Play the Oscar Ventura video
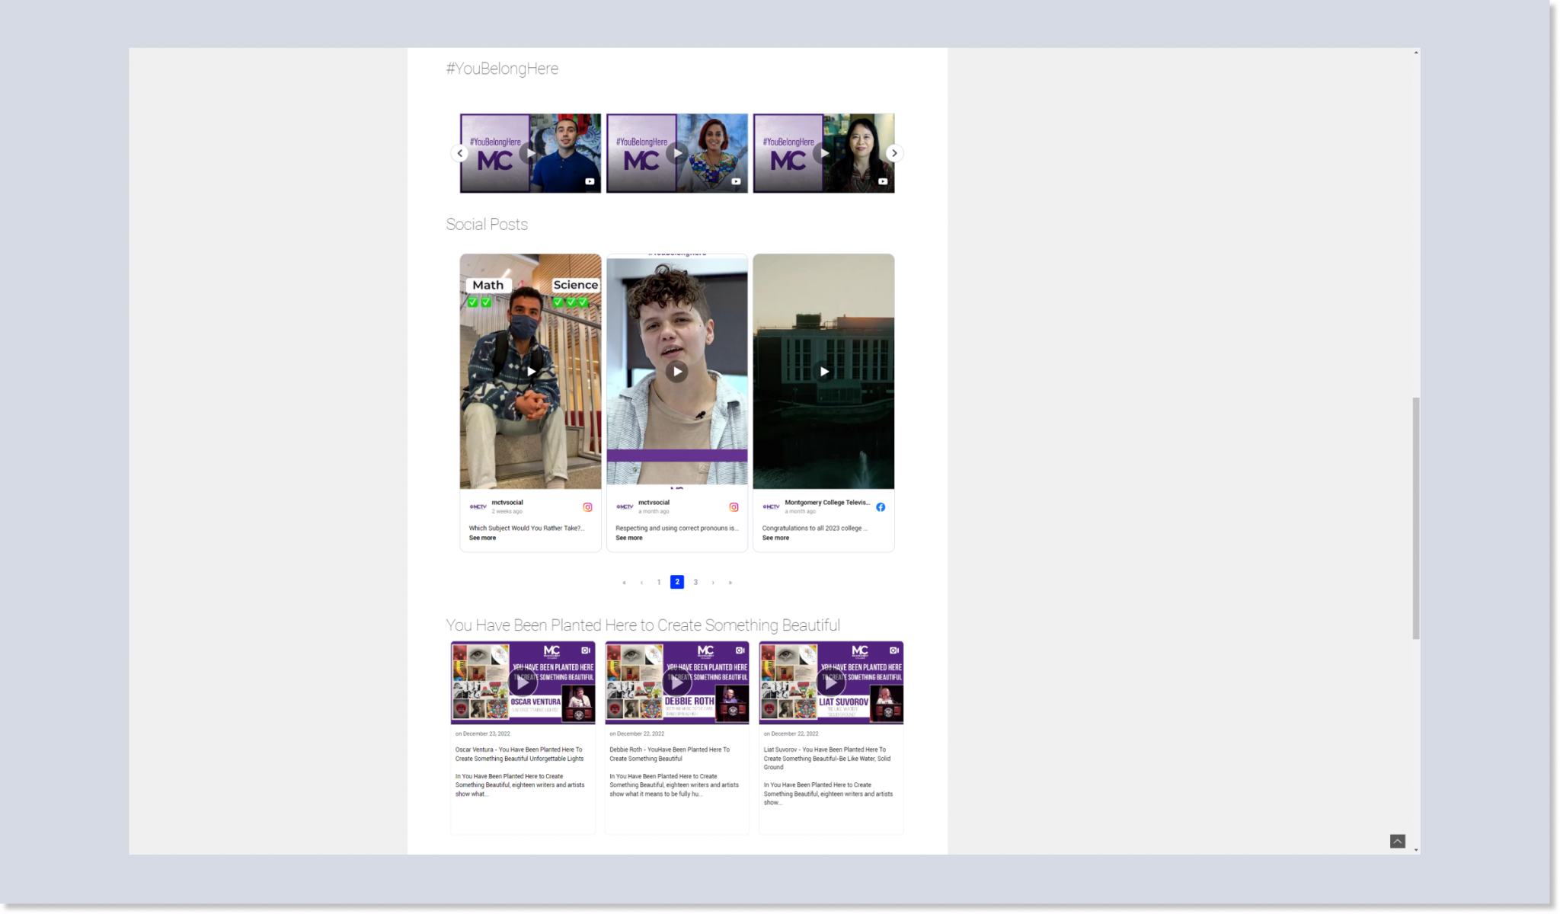Screen dimensions: 1560x914 [522, 682]
